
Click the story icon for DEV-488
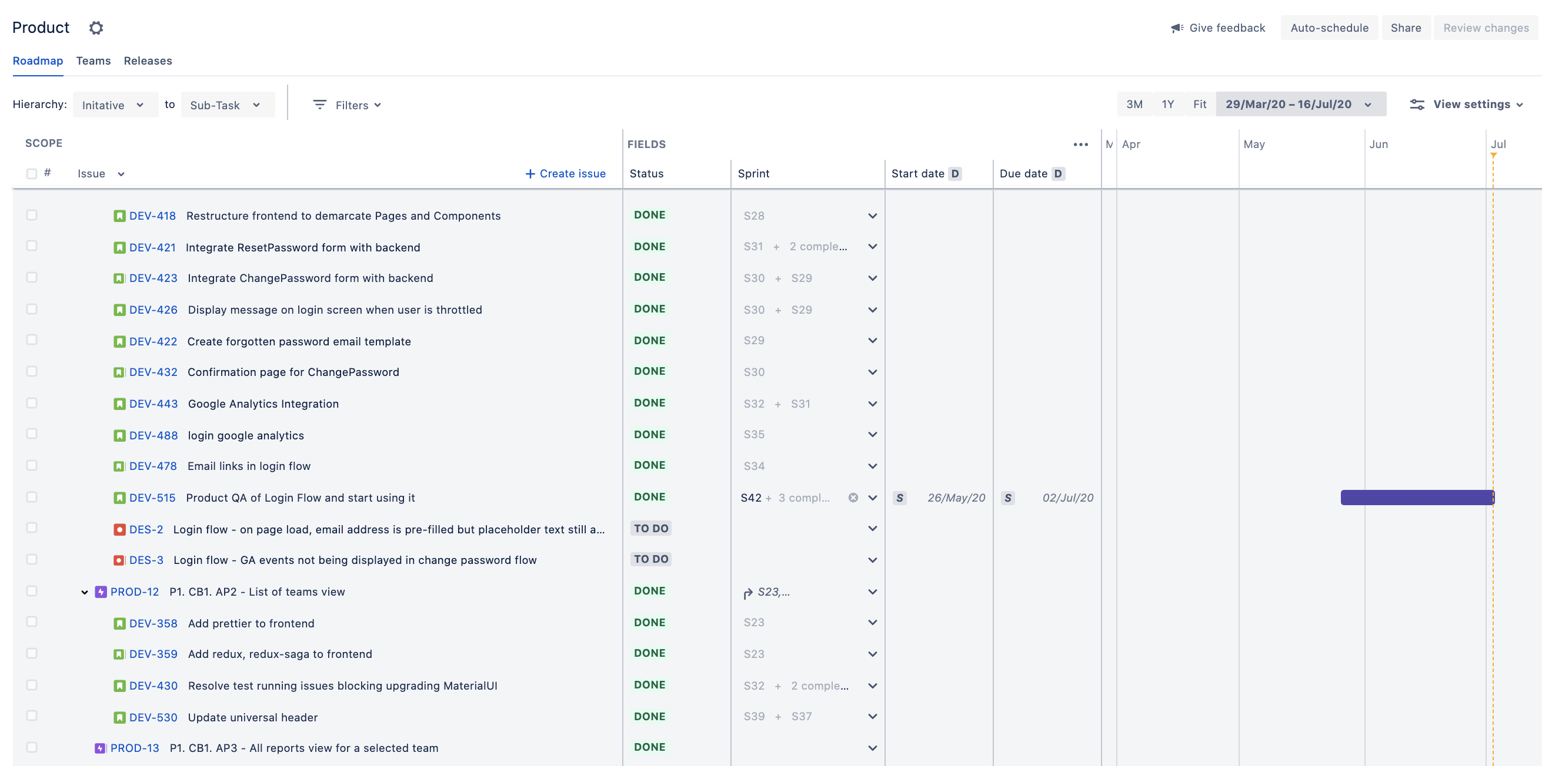120,435
